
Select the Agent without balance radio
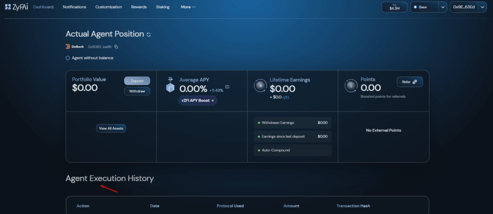point(68,58)
